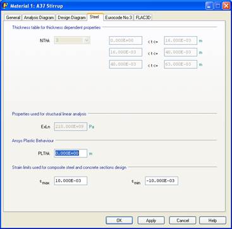Confirm with the OK button

coord(119,221)
